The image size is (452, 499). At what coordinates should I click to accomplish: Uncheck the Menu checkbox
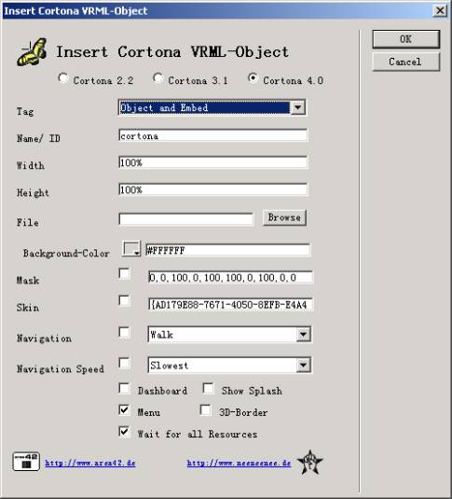[124, 409]
